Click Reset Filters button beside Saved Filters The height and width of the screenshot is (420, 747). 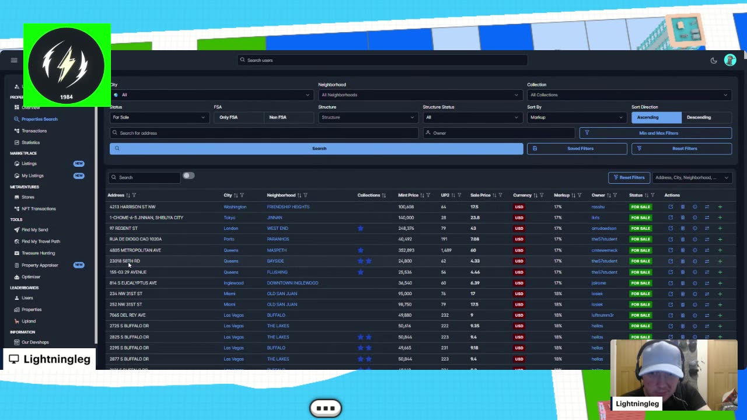(x=682, y=149)
